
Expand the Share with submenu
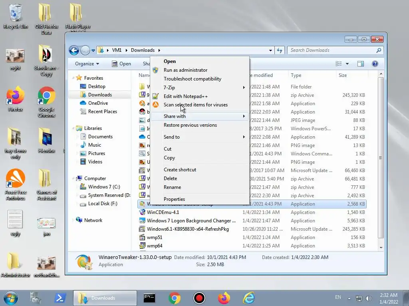coord(200,116)
